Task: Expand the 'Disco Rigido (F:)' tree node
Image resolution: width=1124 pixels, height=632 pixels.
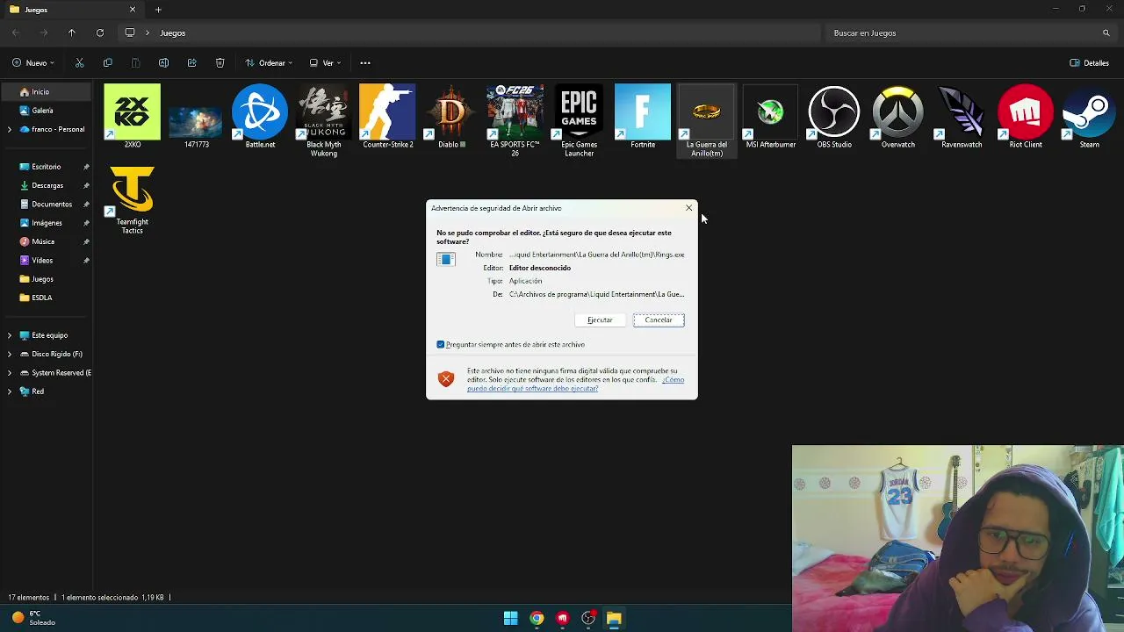Action: [10, 354]
